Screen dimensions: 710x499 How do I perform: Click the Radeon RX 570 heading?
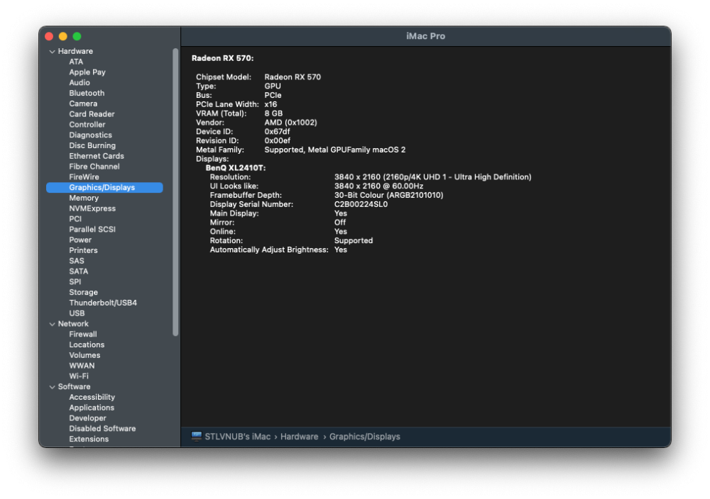(x=222, y=58)
